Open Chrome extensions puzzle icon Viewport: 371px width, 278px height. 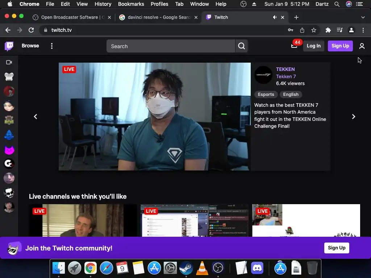point(328,30)
